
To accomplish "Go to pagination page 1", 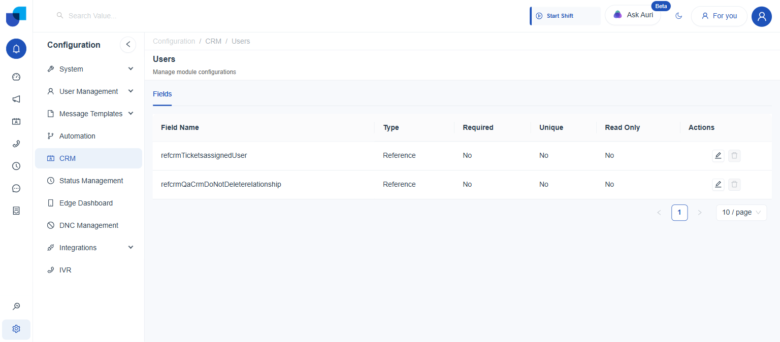I will coord(679,213).
